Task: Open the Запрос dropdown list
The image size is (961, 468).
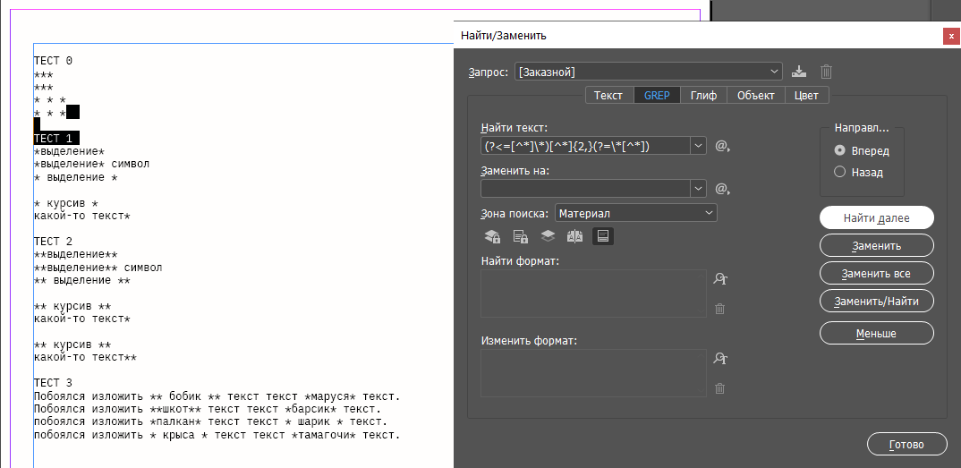Action: click(x=774, y=72)
